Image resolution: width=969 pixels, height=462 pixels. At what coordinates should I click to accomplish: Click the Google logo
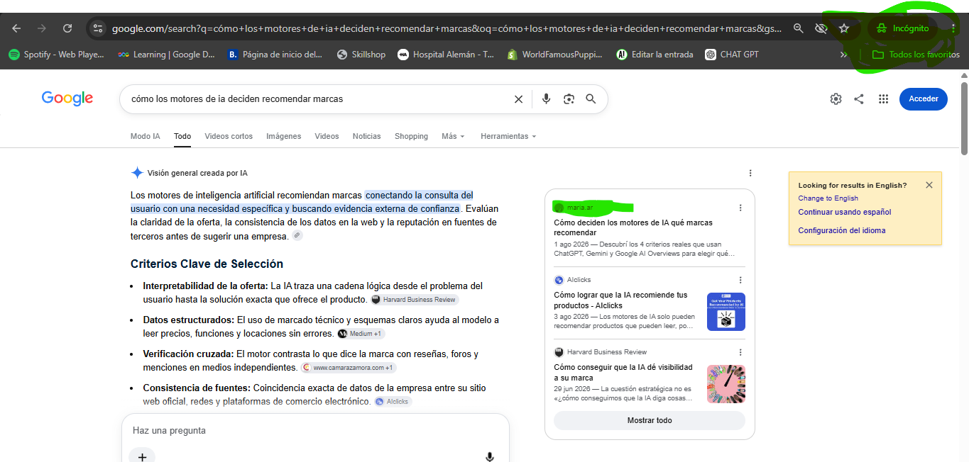pyautogui.click(x=67, y=98)
